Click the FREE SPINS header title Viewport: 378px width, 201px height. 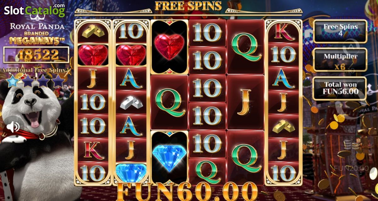point(188,6)
